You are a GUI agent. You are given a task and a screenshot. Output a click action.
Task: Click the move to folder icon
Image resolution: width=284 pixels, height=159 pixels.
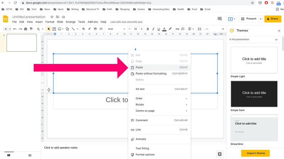[58, 17]
